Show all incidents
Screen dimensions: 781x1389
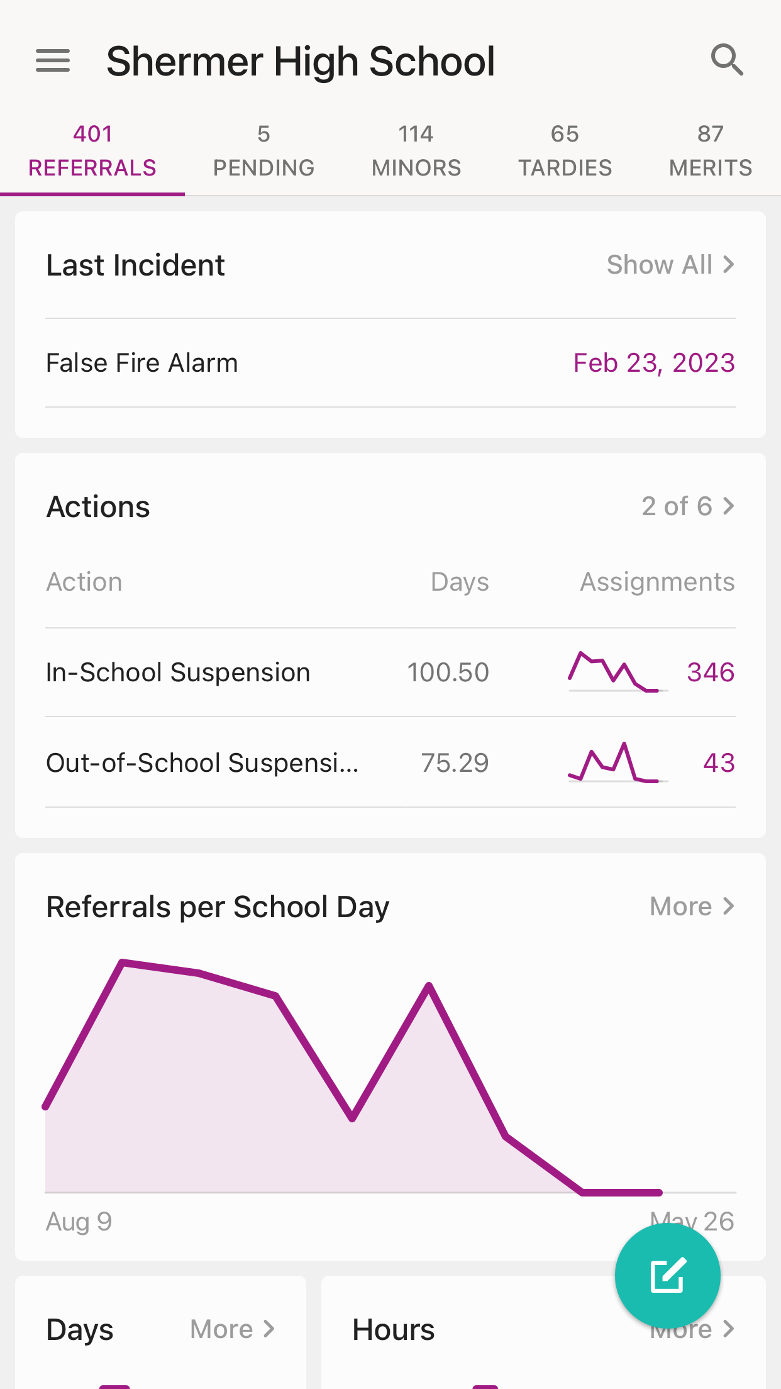[670, 265]
